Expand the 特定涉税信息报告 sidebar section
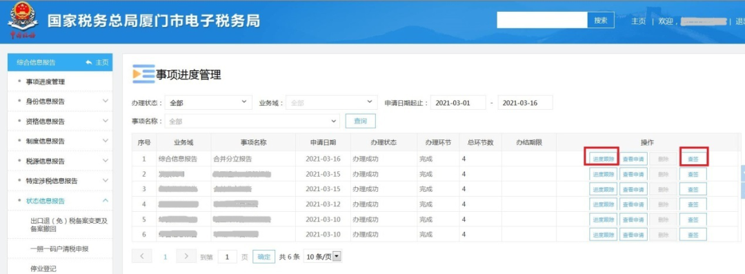Image resolution: width=745 pixels, height=274 pixels. click(60, 181)
